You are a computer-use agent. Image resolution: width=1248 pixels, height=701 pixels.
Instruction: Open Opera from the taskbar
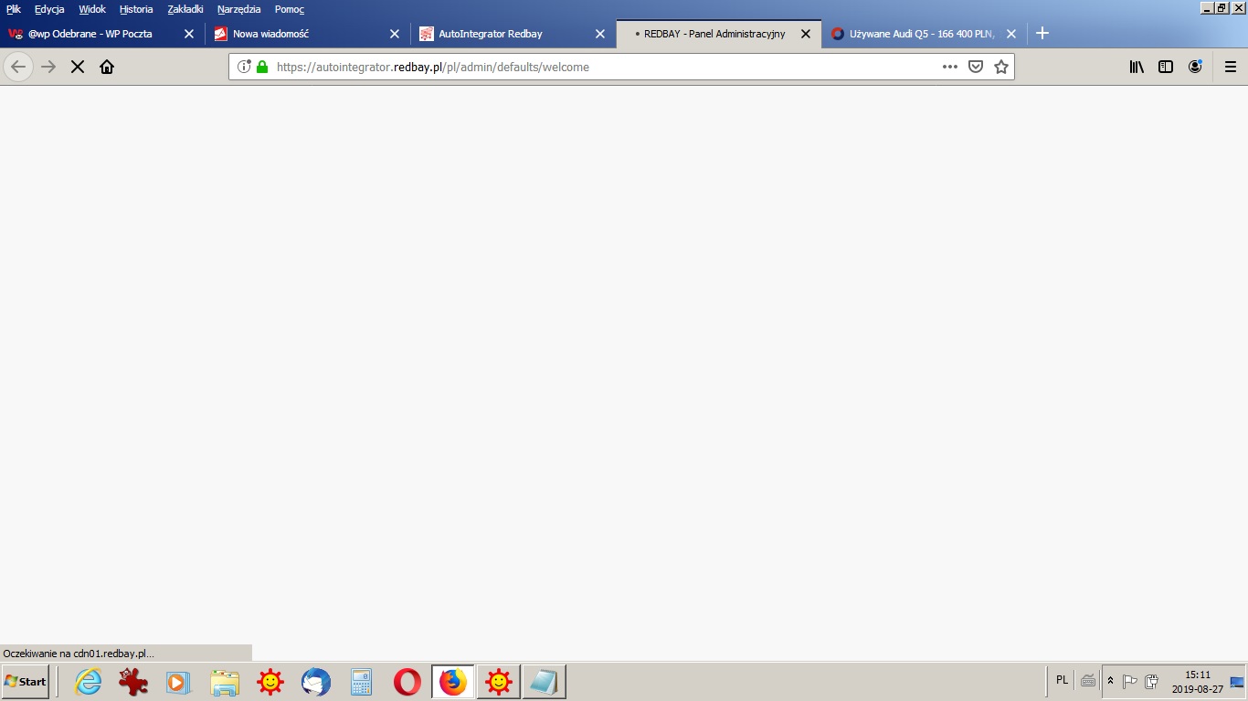point(407,682)
